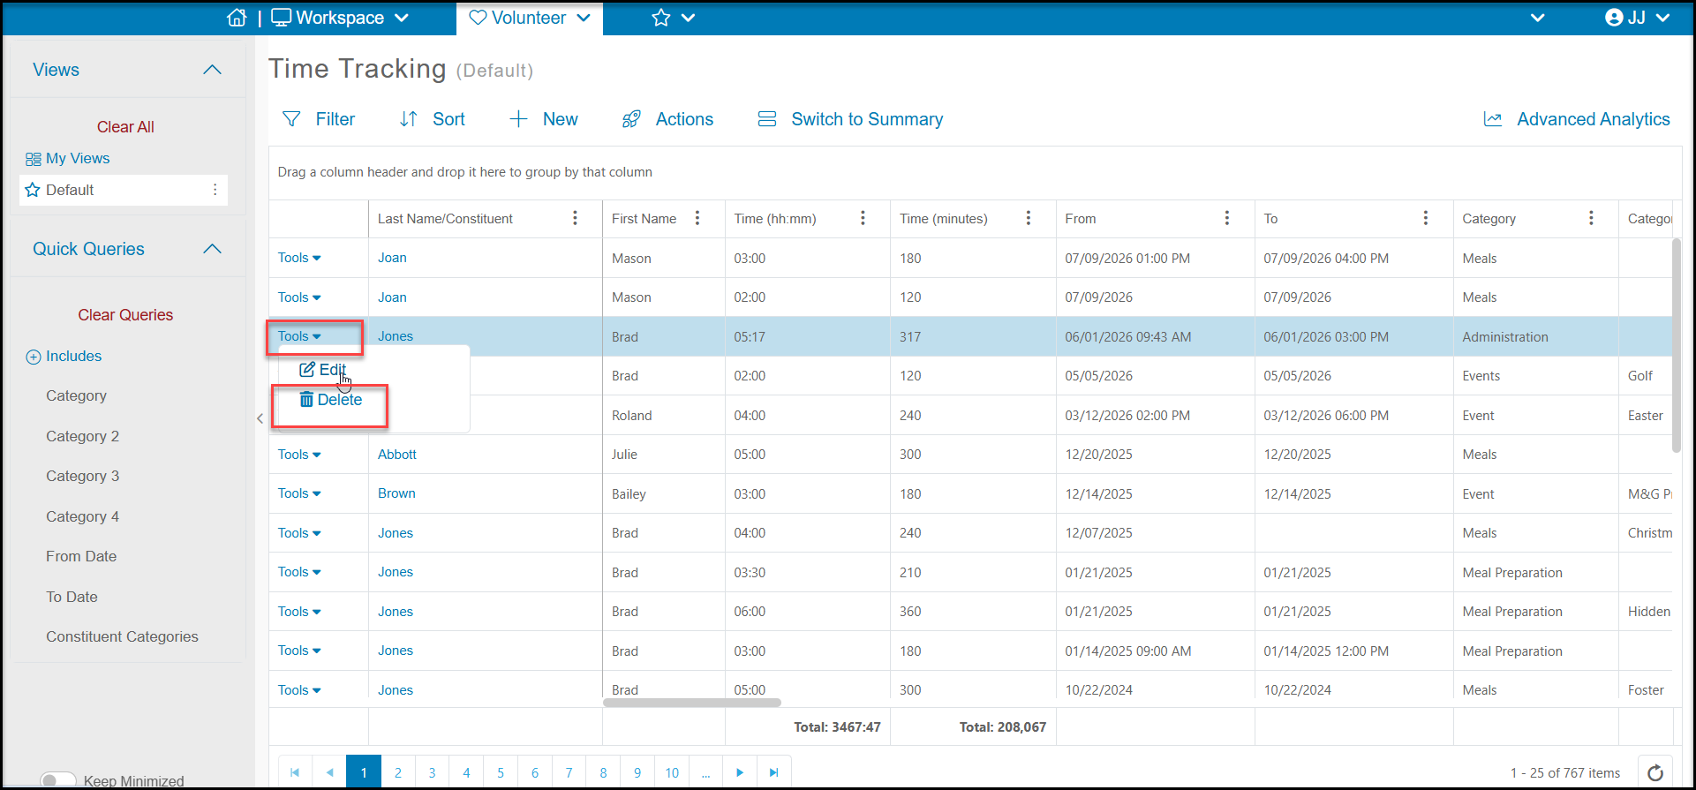The image size is (1696, 790).
Task: Click the Sort arrows icon
Action: tap(408, 119)
